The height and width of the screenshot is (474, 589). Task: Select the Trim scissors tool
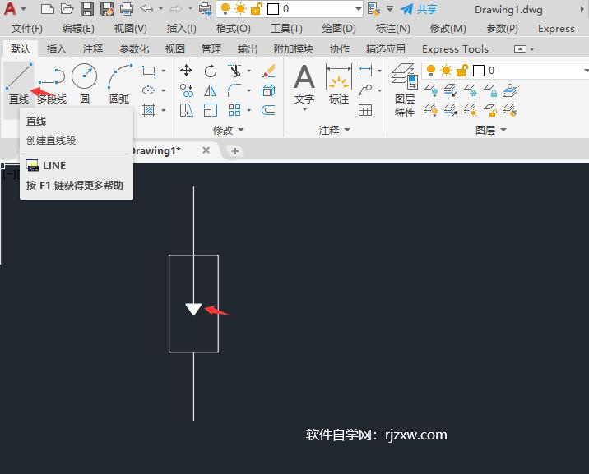point(234,71)
